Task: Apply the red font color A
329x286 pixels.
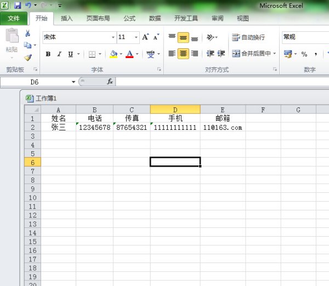Action: (129, 54)
